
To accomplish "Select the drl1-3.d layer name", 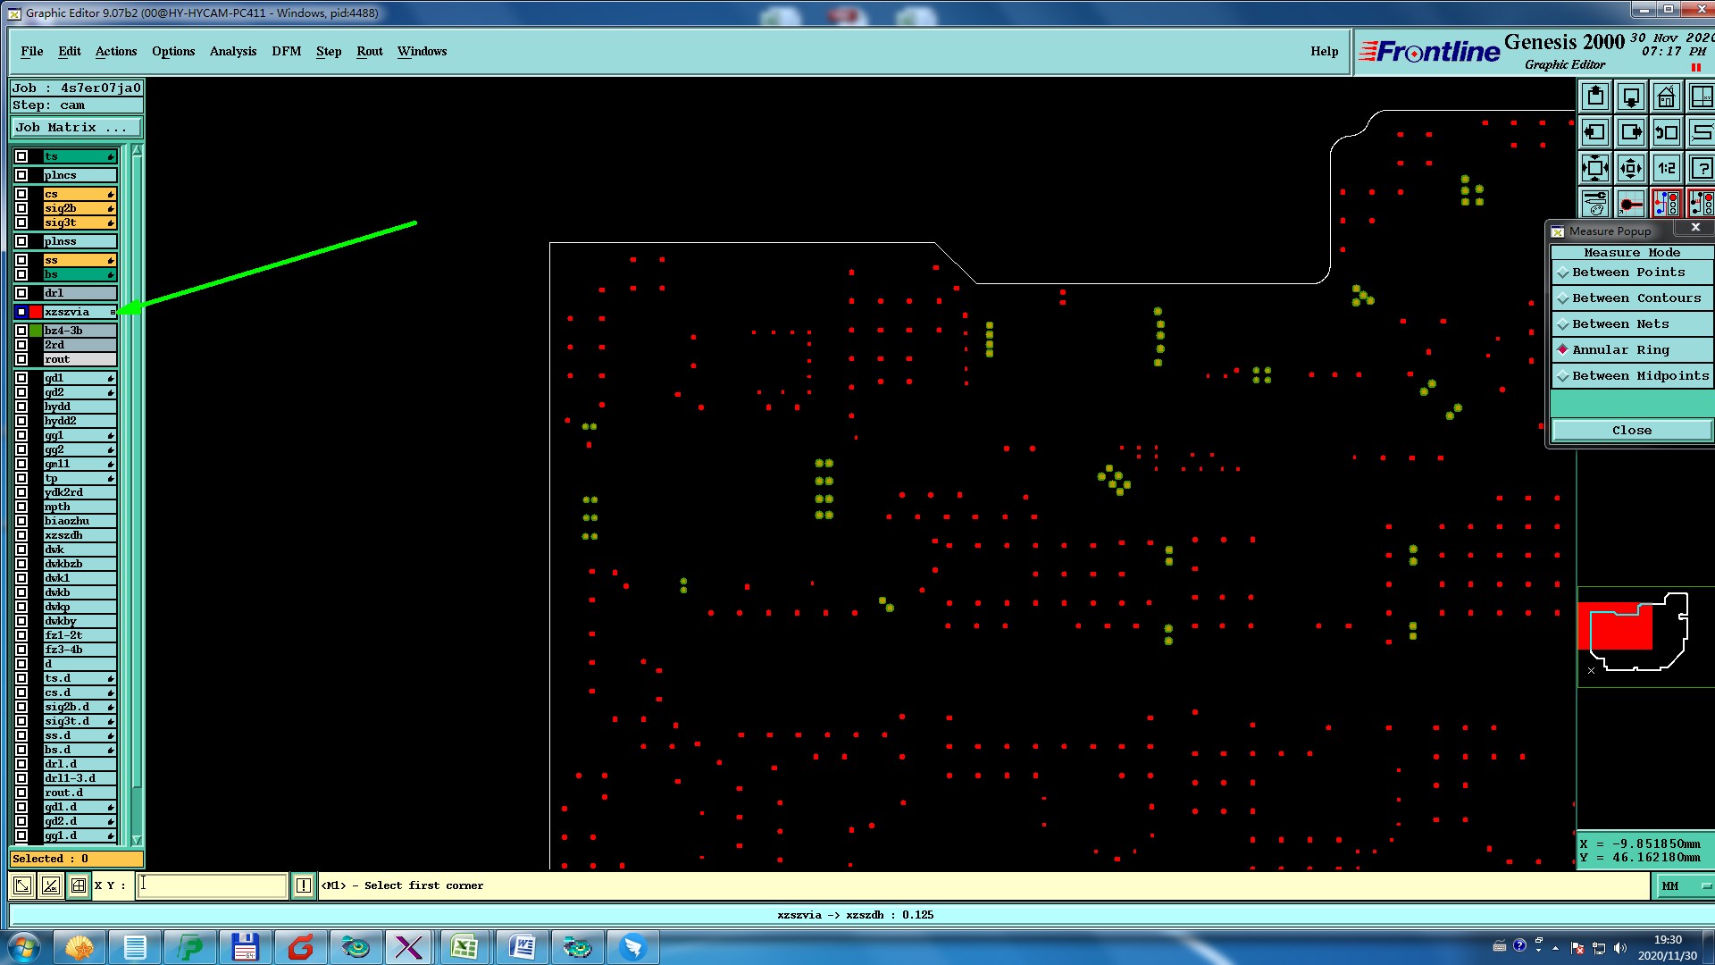I will click(x=79, y=778).
